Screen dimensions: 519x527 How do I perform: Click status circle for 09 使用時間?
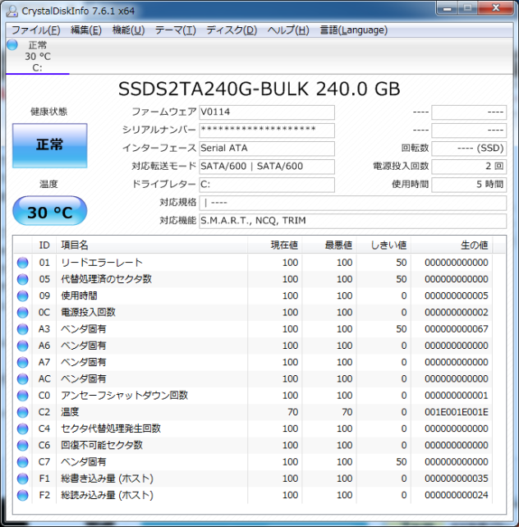click(x=23, y=296)
